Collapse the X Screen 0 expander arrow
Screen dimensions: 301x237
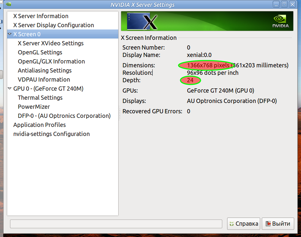10,34
